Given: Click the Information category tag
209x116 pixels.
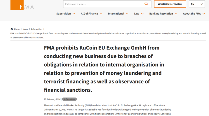Looking at the screenshot, I should pyautogui.click(x=69, y=99).
